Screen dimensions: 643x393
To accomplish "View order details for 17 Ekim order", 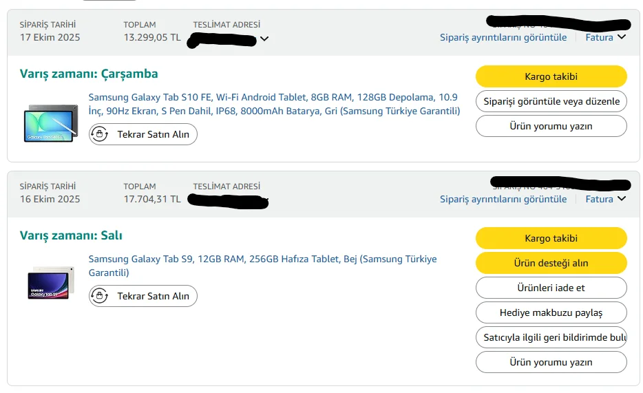I will (x=503, y=37).
